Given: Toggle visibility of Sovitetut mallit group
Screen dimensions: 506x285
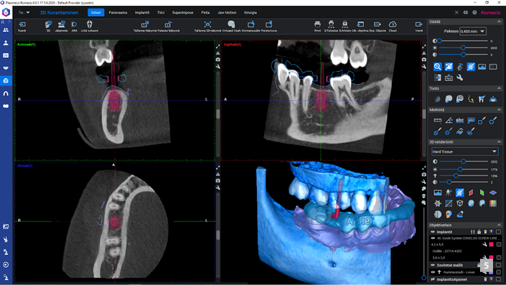Looking at the screenshot, I should (x=433, y=265).
